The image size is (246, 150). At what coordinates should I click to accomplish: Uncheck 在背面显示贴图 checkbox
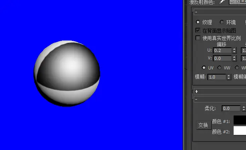[198, 30]
